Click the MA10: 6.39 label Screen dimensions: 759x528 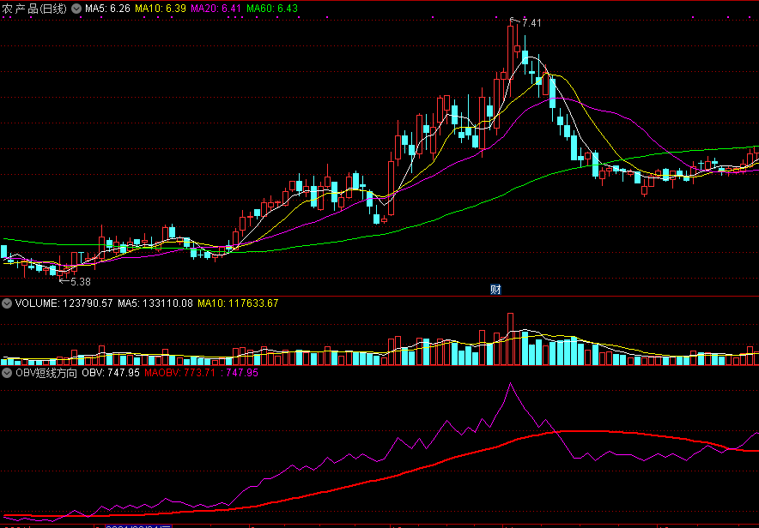[x=161, y=9]
